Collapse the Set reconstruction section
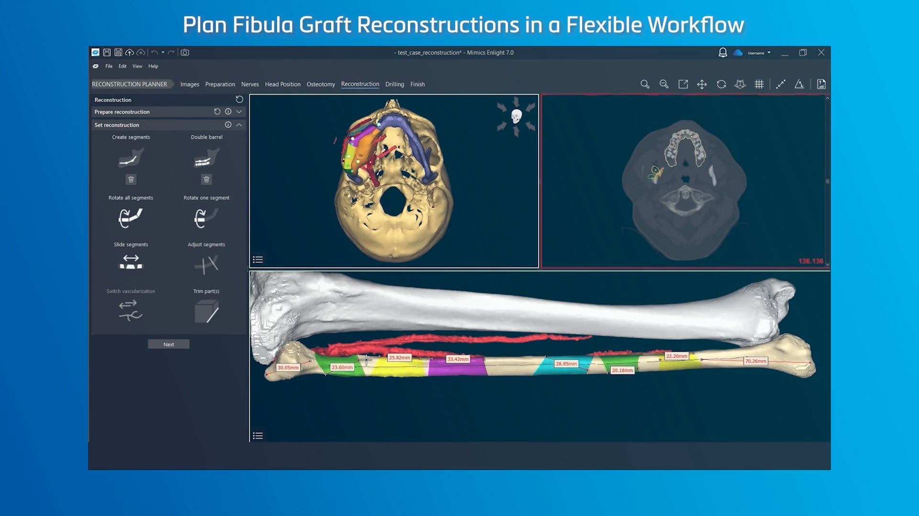The width and height of the screenshot is (919, 516). tap(239, 125)
